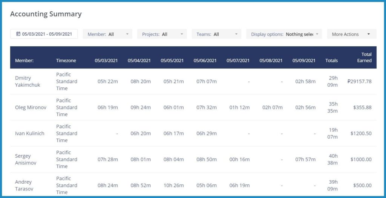The width and height of the screenshot is (386, 198).
Task: Select member Sergey Anisimov
Action: coord(26,159)
